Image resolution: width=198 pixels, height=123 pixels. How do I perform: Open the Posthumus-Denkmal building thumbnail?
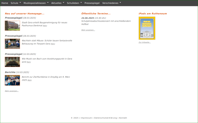tap(13, 26)
